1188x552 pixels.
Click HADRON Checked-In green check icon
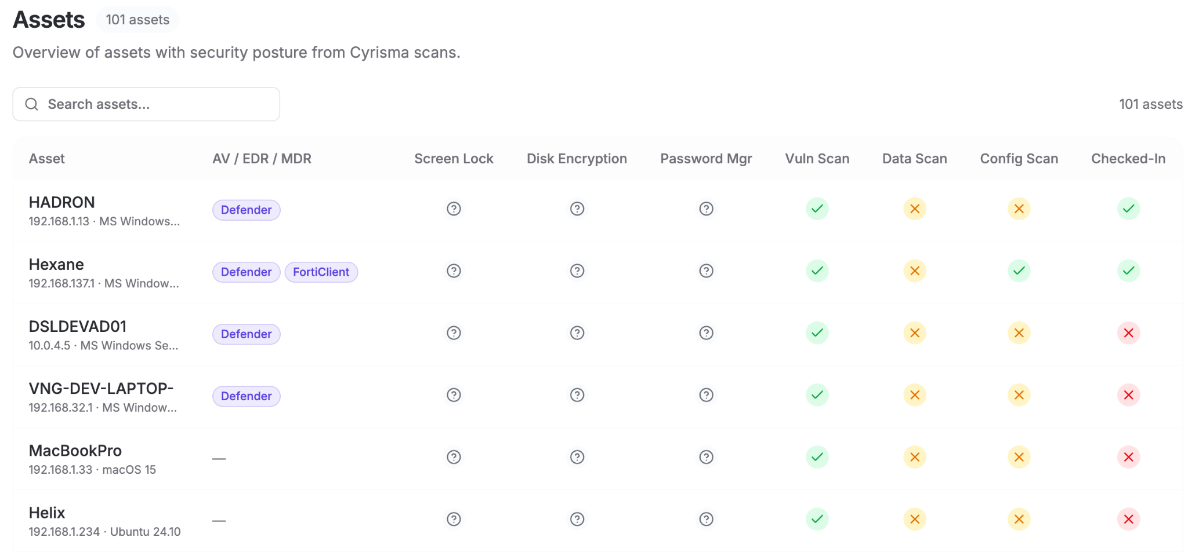1129,209
